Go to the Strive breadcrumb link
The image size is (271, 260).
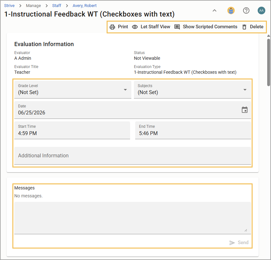point(9,5)
